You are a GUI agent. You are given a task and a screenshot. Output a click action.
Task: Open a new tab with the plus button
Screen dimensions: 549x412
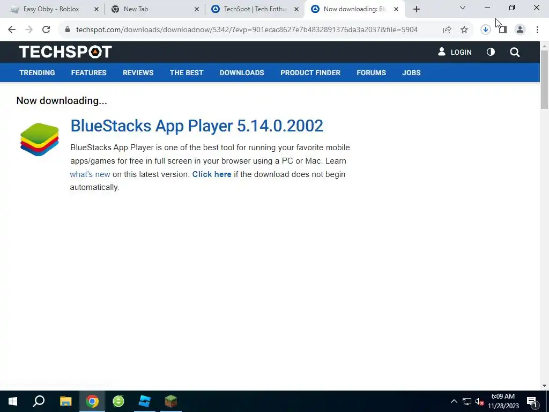[x=416, y=10]
